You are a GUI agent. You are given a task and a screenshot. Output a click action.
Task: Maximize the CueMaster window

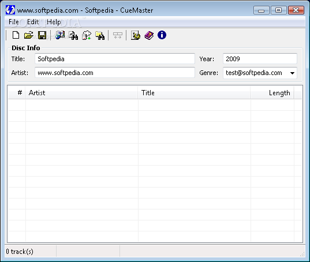(x=279, y=10)
